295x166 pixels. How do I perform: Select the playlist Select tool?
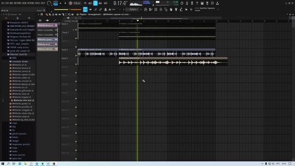pos(66,14)
